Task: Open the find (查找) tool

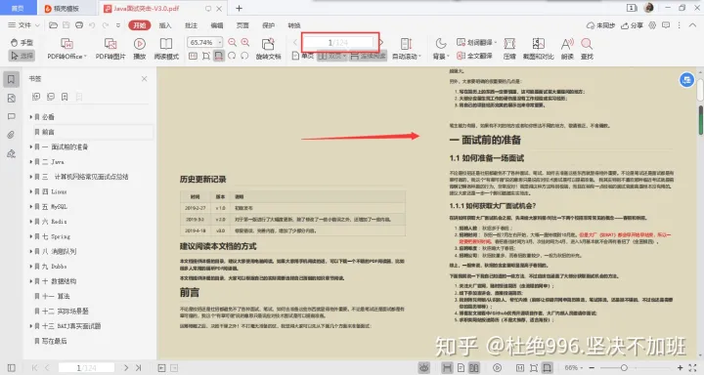Action: [587, 49]
